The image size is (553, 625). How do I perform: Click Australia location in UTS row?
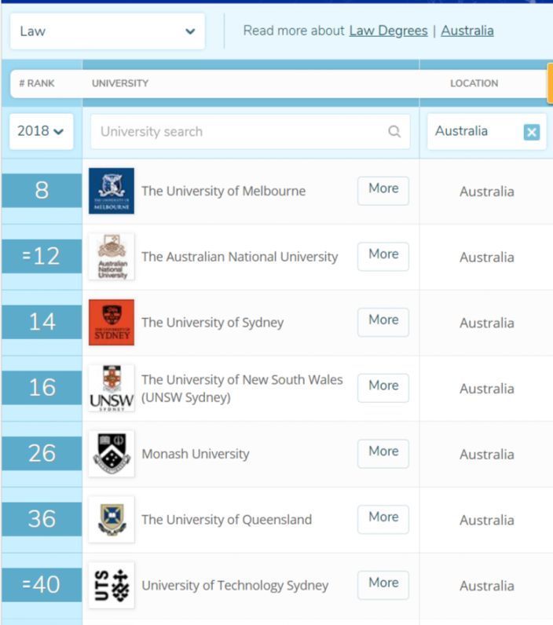coord(487,587)
